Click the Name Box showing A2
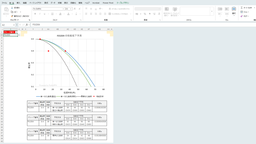 [7, 25]
